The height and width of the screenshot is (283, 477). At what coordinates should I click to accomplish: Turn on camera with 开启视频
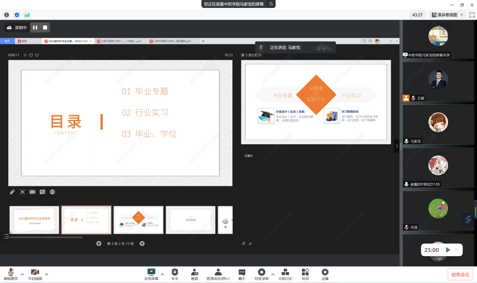pos(35,272)
